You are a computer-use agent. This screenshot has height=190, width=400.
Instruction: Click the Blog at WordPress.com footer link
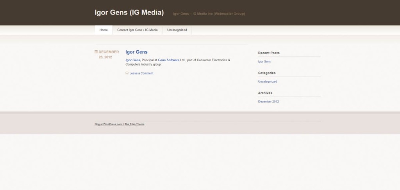point(108,124)
